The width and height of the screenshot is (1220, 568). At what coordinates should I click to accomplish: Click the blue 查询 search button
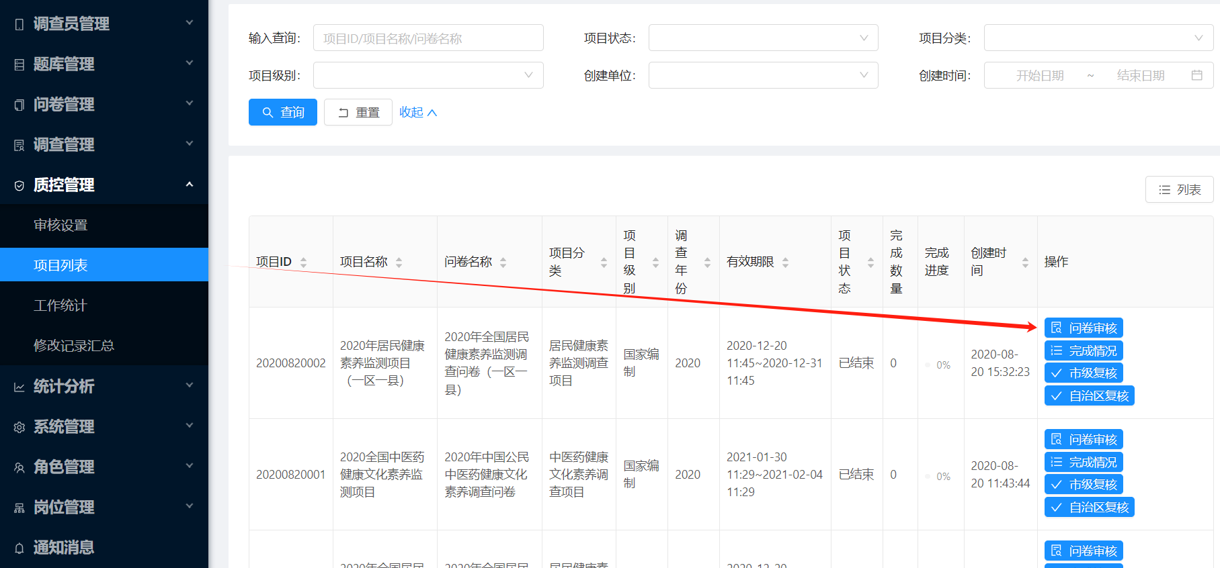point(283,112)
